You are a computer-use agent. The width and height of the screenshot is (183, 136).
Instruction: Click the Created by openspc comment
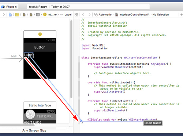(x=111, y=32)
